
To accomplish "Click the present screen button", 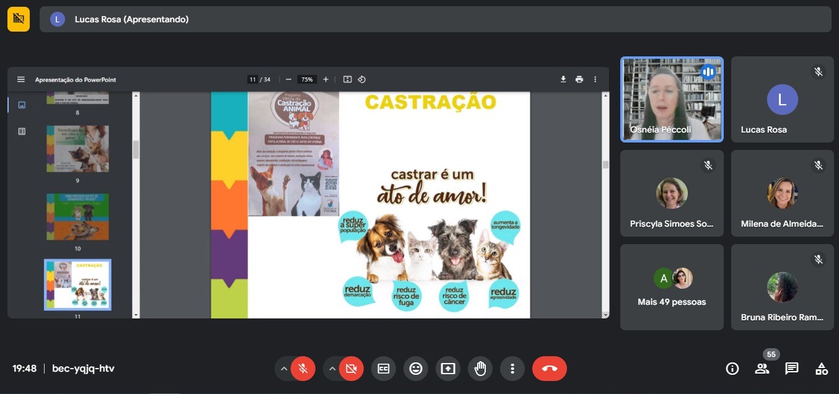I will coord(448,369).
